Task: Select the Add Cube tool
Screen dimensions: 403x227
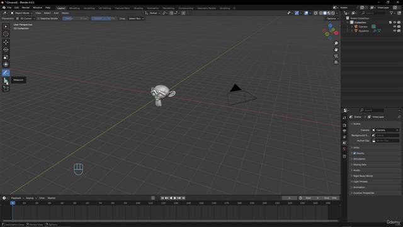Action: [x=6, y=88]
